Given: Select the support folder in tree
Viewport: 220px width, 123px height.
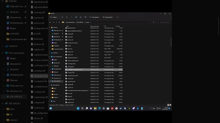Looking at the screenshot, I should tap(55, 97).
